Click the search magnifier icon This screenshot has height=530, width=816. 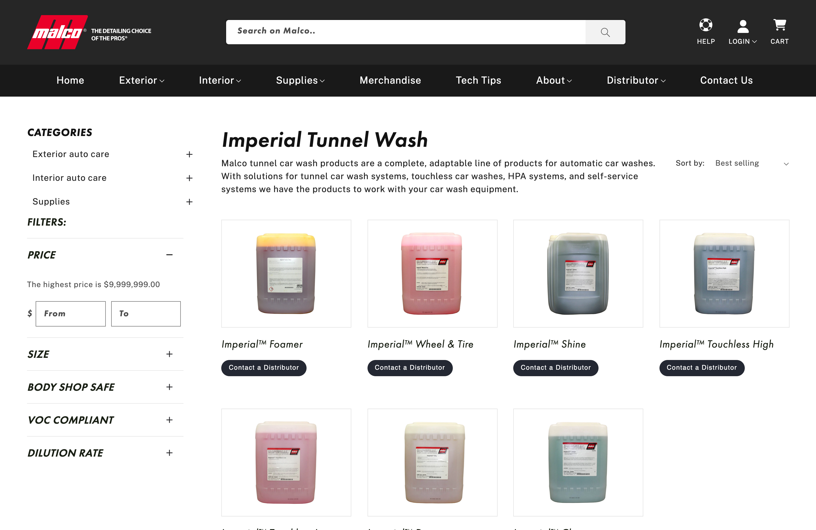pos(605,32)
